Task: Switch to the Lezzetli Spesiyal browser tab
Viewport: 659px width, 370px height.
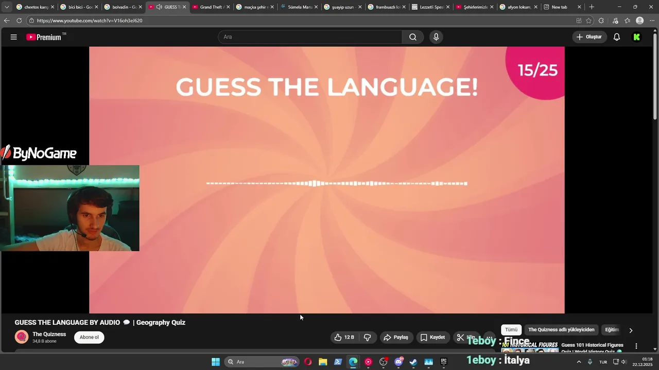Action: [x=430, y=7]
